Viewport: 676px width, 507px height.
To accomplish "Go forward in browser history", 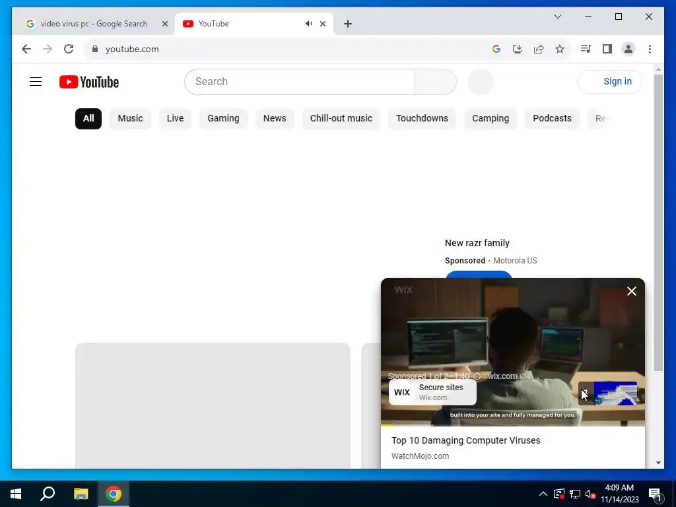I will click(x=48, y=49).
